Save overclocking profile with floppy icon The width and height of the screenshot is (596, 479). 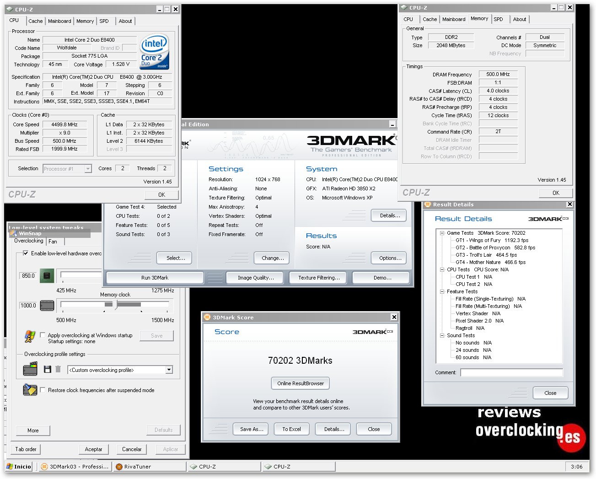pyautogui.click(x=47, y=369)
